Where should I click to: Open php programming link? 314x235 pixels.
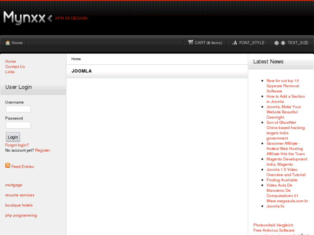point(21,216)
